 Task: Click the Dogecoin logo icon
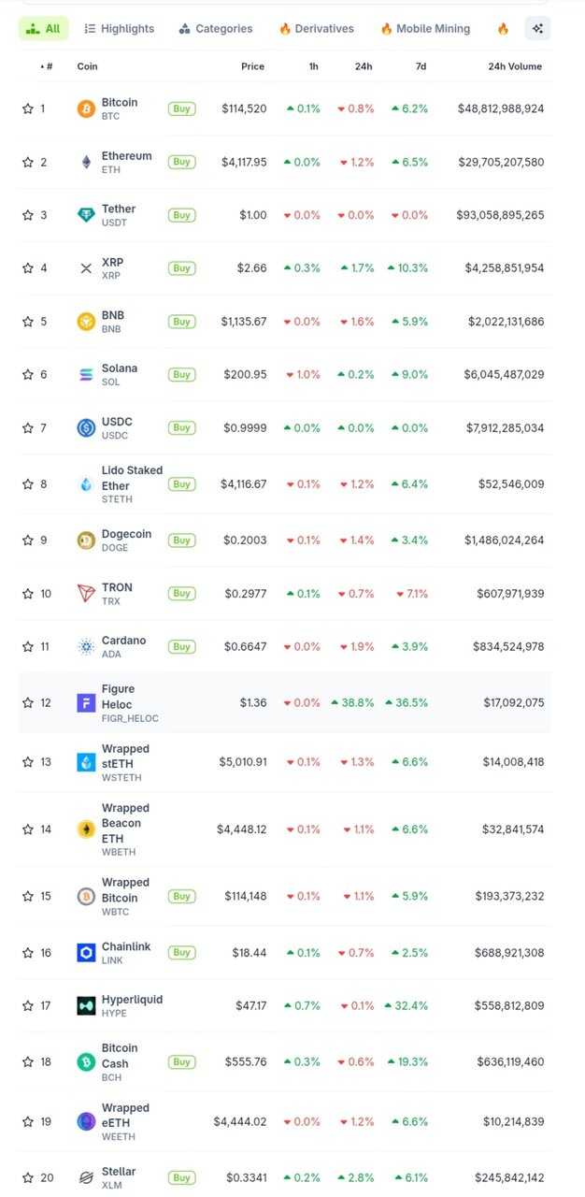tap(86, 541)
